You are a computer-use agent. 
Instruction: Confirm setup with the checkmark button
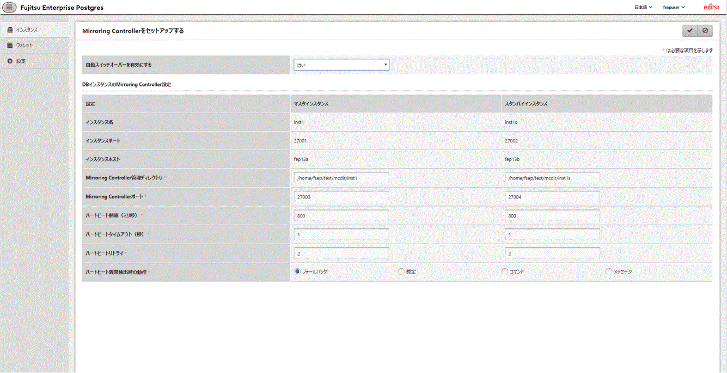[690, 31]
